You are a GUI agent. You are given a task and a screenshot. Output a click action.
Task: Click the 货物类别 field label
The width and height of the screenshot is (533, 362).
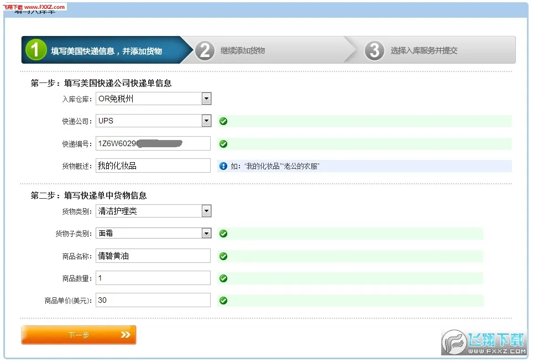[x=77, y=211]
